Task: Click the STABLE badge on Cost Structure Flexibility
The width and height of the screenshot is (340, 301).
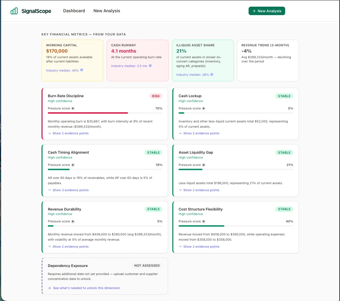Action: pos(284,209)
